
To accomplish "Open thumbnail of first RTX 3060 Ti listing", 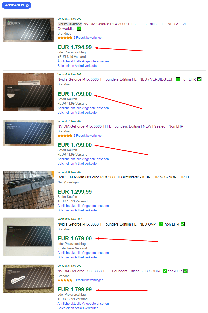I will coord(28,30).
